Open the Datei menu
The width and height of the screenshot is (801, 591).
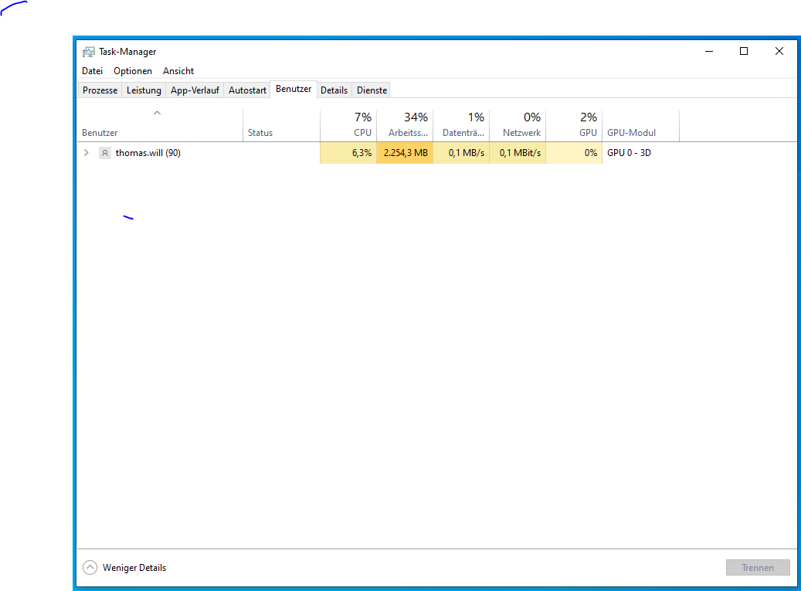92,71
